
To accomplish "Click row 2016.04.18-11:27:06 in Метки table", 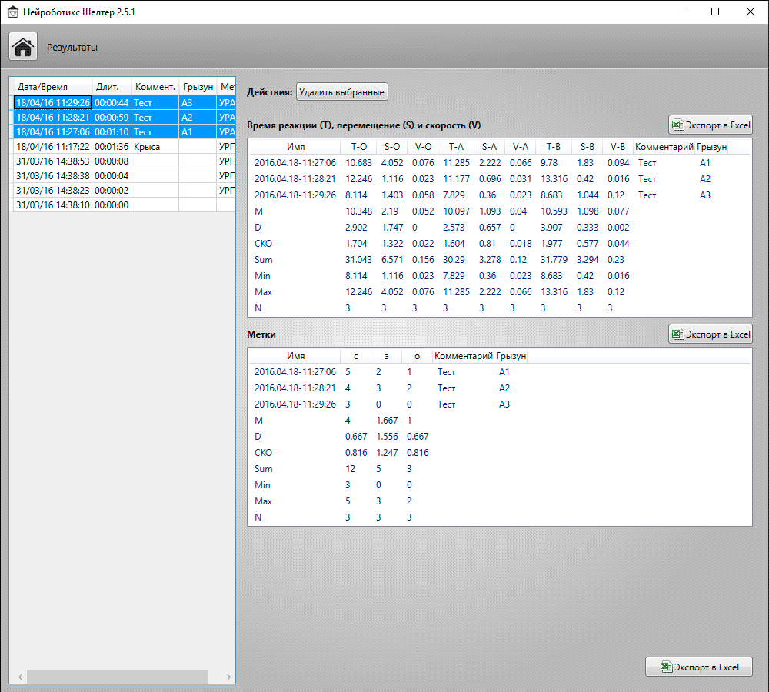I will (x=500, y=372).
